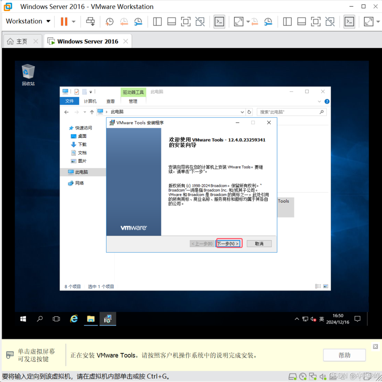Click the VMware Tools installer title bar icon

coord(112,123)
